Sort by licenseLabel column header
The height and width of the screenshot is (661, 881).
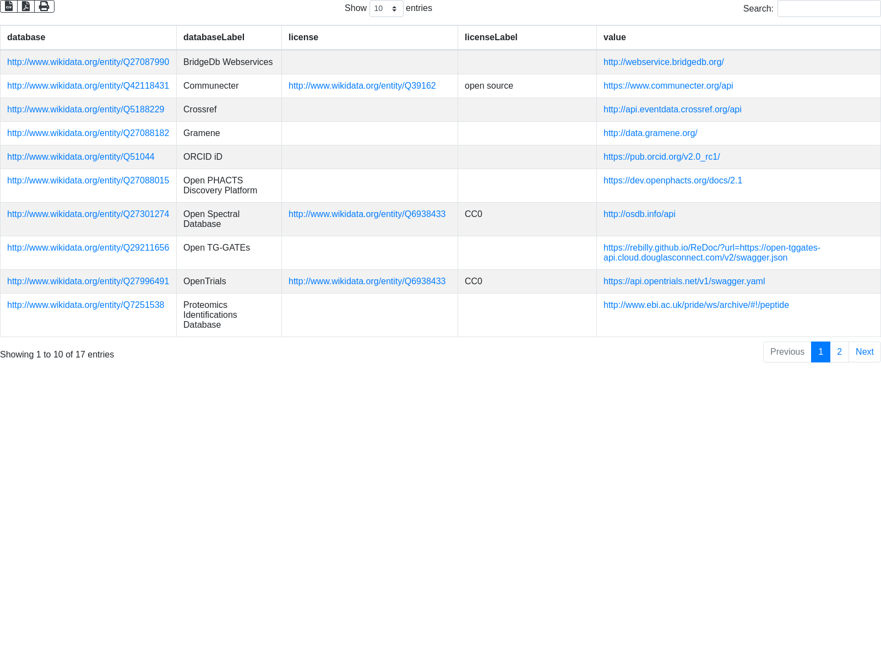tap(527, 37)
